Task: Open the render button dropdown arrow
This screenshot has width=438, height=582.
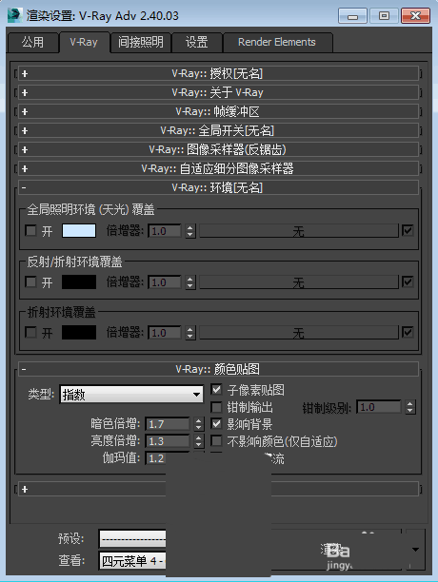Action: click(415, 550)
